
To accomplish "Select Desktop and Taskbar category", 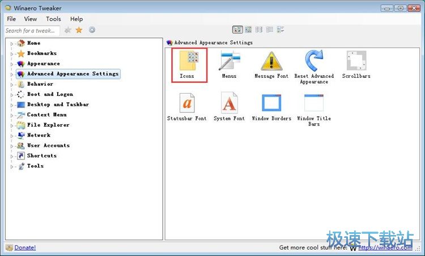I will (x=58, y=104).
